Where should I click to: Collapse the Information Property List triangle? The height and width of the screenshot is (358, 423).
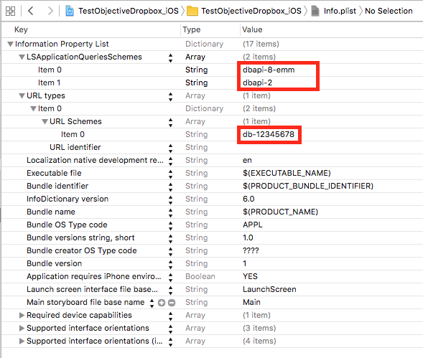click(x=10, y=44)
